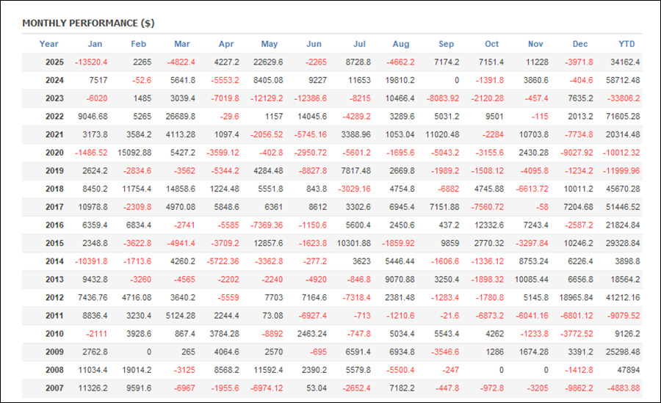Click the Year column header
This screenshot has height=403, width=661.
[48, 44]
